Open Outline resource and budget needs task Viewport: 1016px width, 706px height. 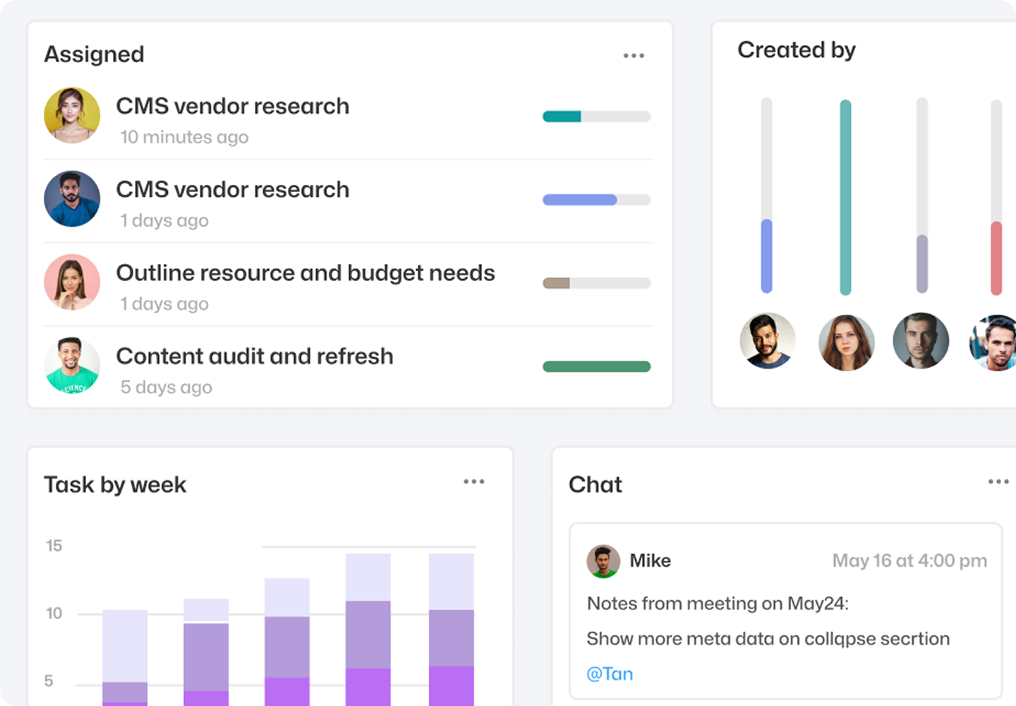306,273
